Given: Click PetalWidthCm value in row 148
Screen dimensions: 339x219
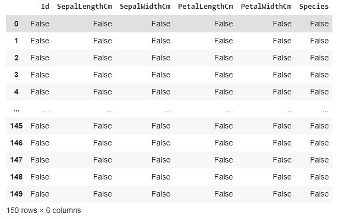Looking at the screenshot, I should coord(282,177).
